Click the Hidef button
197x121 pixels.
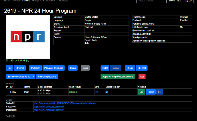105,68
